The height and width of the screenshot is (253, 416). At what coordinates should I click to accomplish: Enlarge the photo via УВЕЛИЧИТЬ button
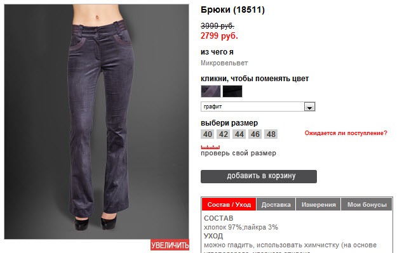pos(170,245)
